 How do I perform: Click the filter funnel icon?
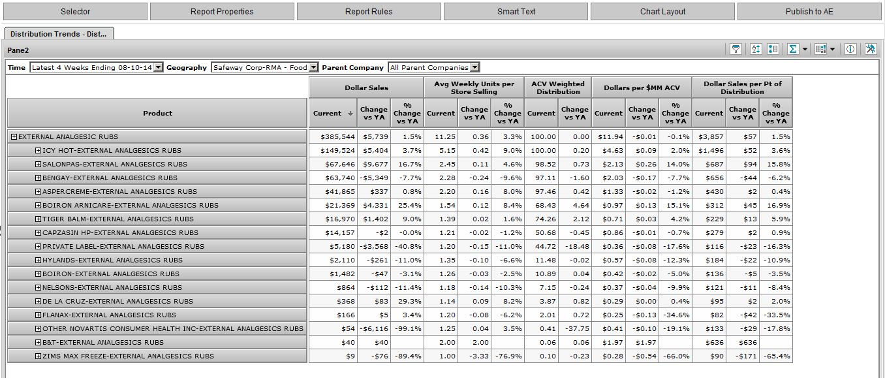(736, 50)
